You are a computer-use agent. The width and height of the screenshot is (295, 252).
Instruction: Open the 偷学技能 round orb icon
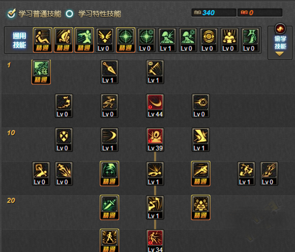click(280, 29)
